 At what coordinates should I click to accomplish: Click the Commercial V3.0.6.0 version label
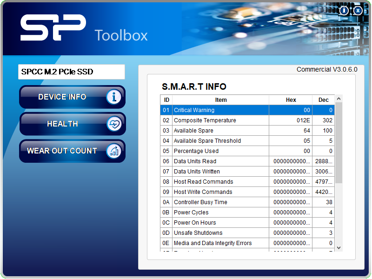(327, 69)
